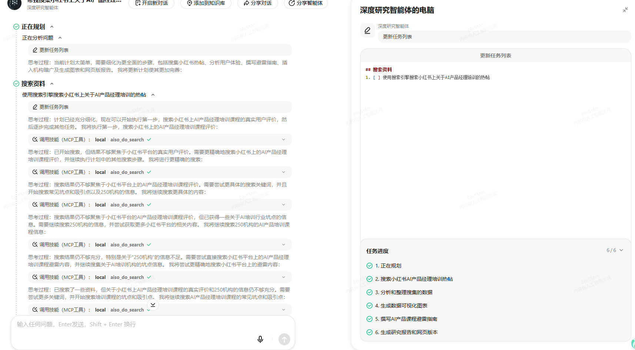Click the 分享智能体 button
The width and height of the screenshot is (635, 350).
pyautogui.click(x=306, y=3)
